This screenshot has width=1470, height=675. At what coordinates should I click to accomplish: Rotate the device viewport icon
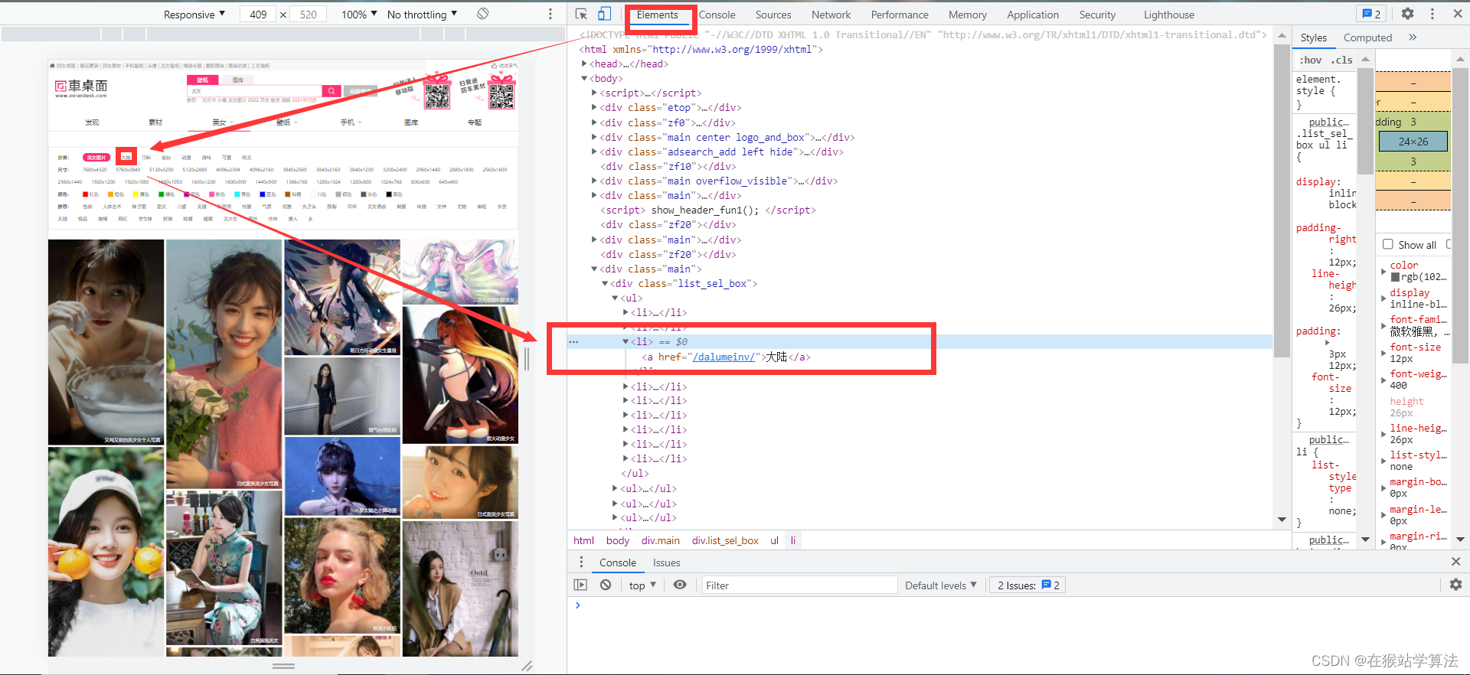(x=482, y=14)
